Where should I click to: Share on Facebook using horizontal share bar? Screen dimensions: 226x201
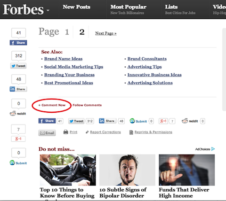click(x=47, y=121)
